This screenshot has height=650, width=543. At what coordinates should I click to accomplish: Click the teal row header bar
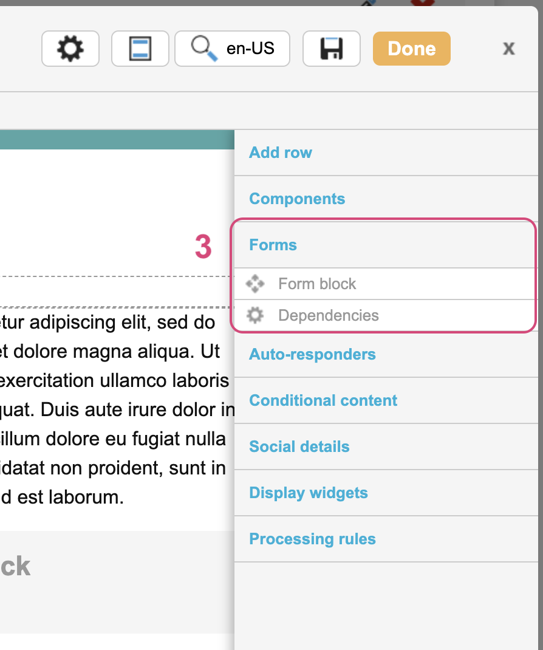point(115,140)
